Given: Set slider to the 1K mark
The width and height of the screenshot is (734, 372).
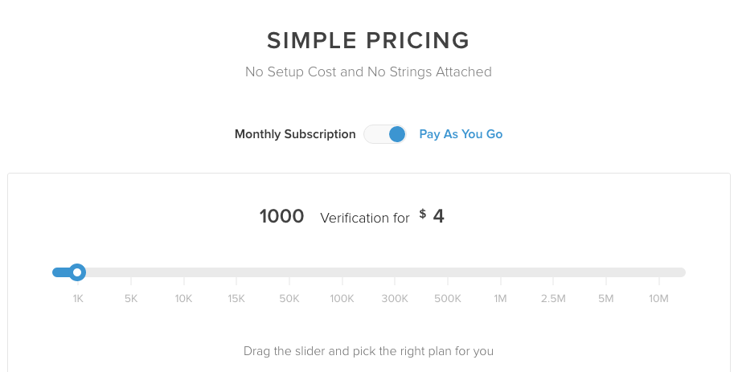Looking at the screenshot, I should point(78,298).
